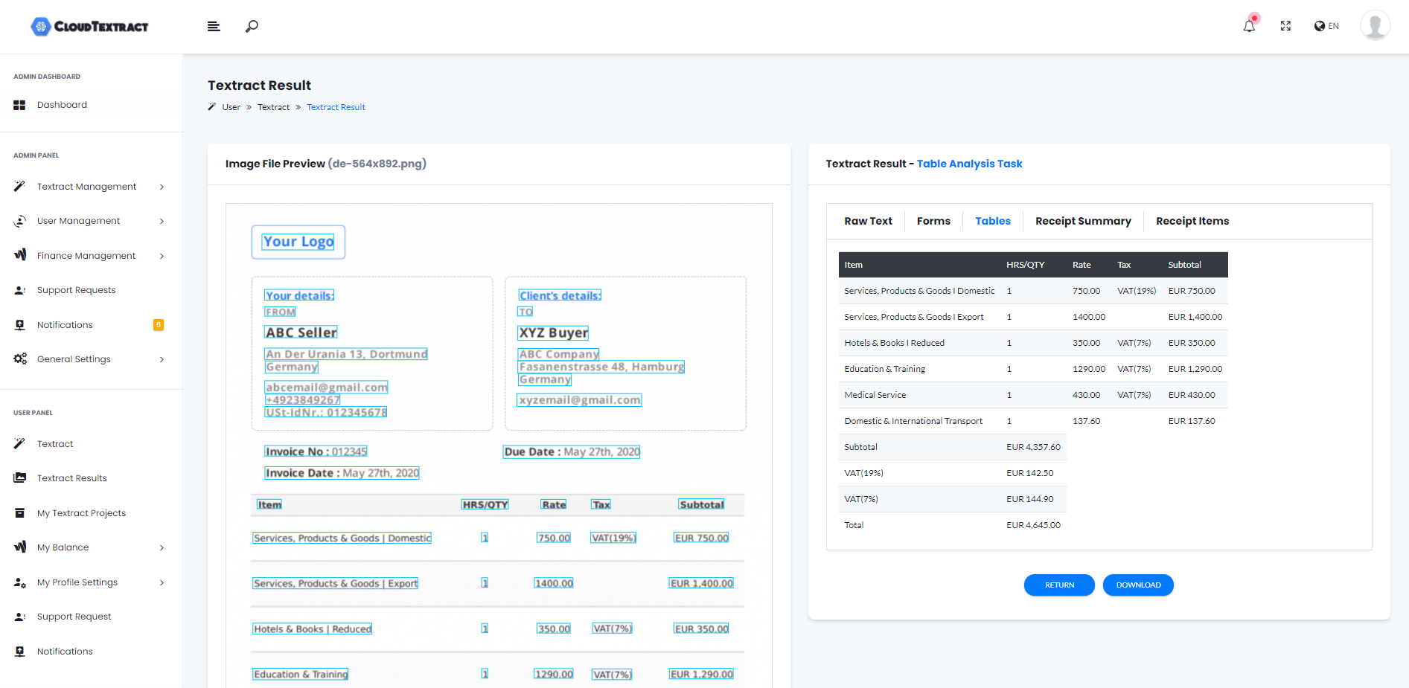Viewport: 1409px width, 688px height.
Task: Click the My Profile Settings icon
Action: [19, 582]
